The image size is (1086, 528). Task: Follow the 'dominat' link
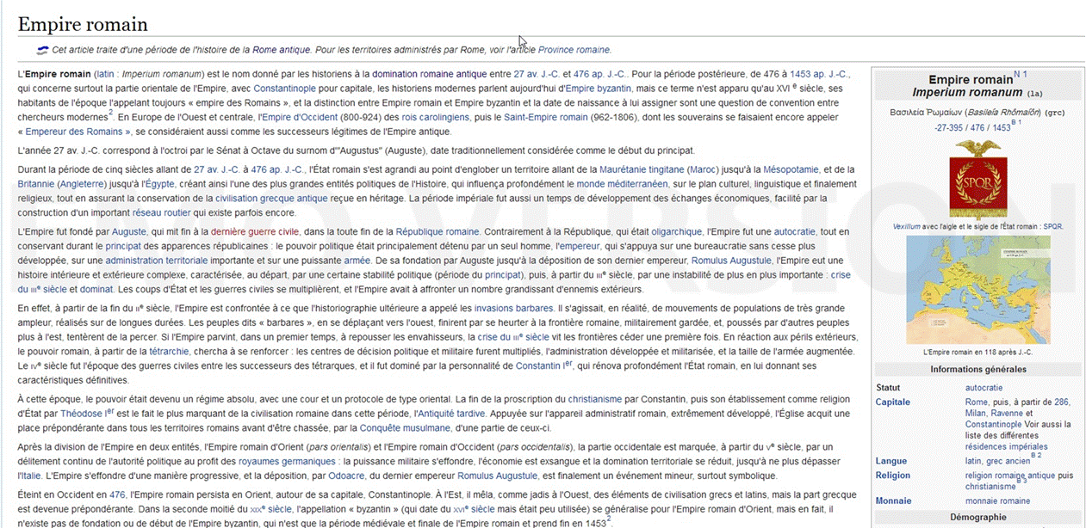[x=96, y=289]
